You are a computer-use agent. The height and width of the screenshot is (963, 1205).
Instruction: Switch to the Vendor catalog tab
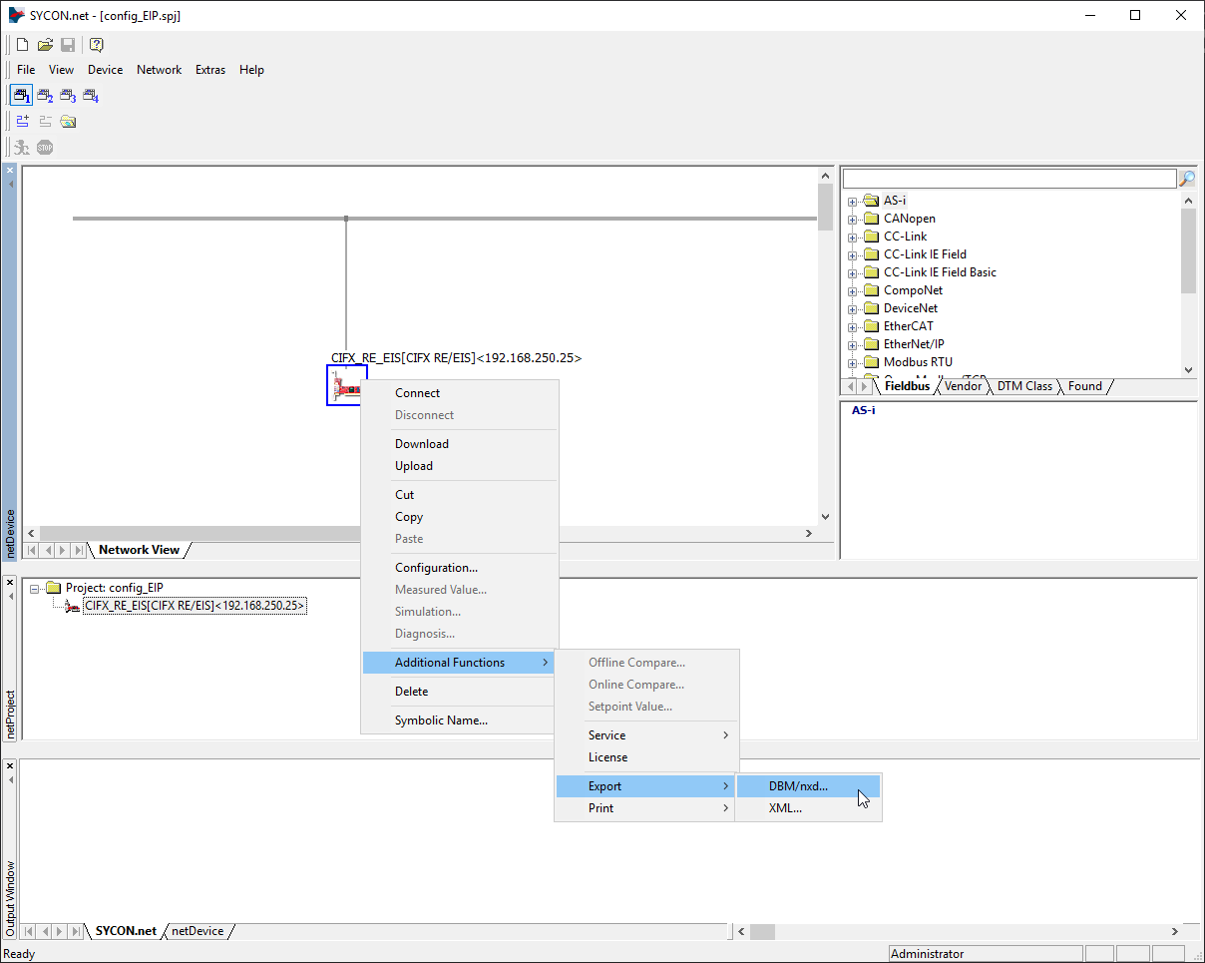963,386
